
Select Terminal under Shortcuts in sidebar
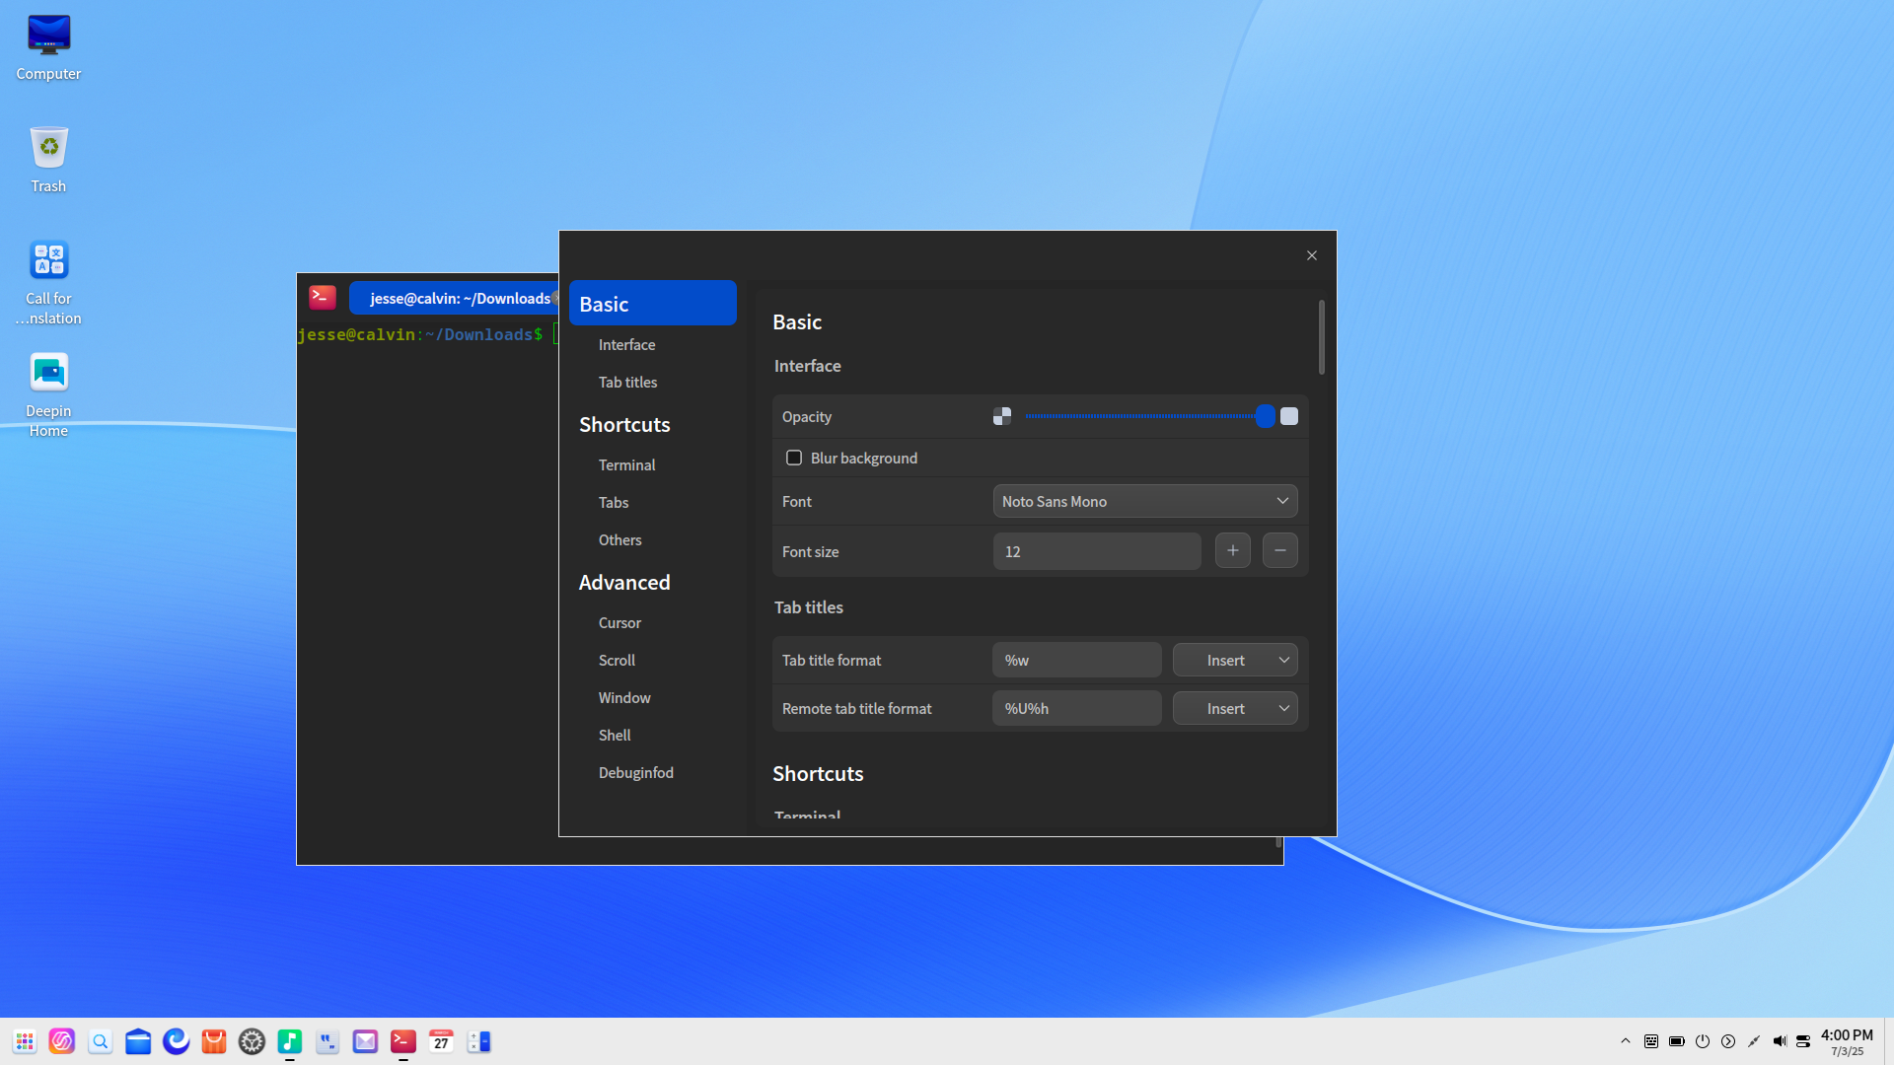coord(626,464)
